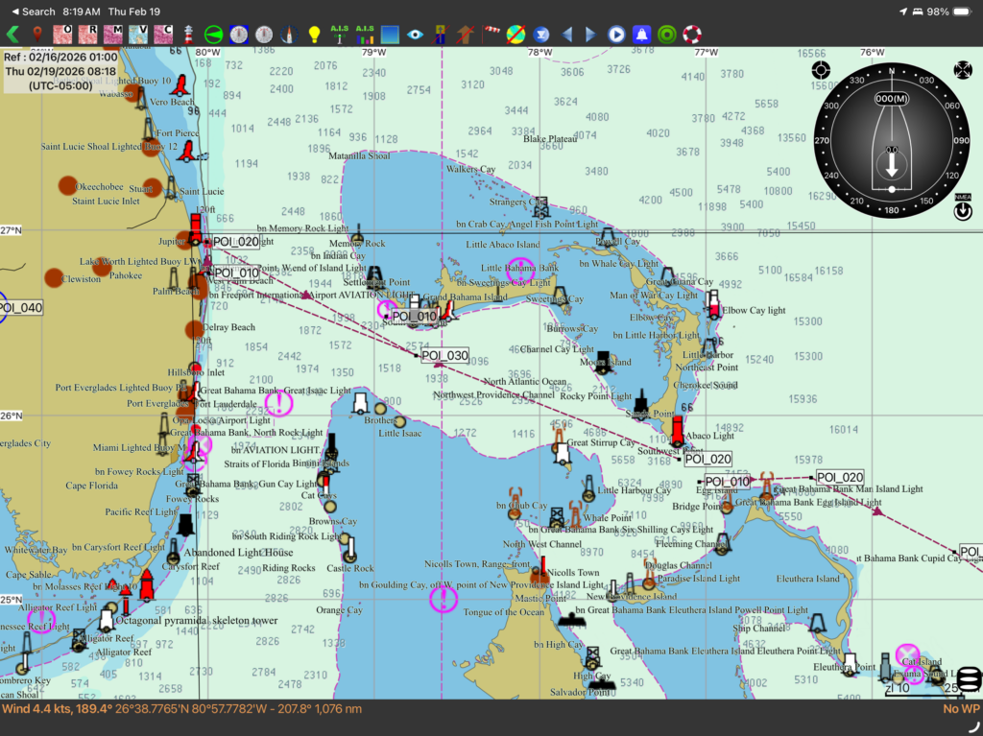Tap the blue alarm bell icon
This screenshot has height=736, width=983.
641,35
